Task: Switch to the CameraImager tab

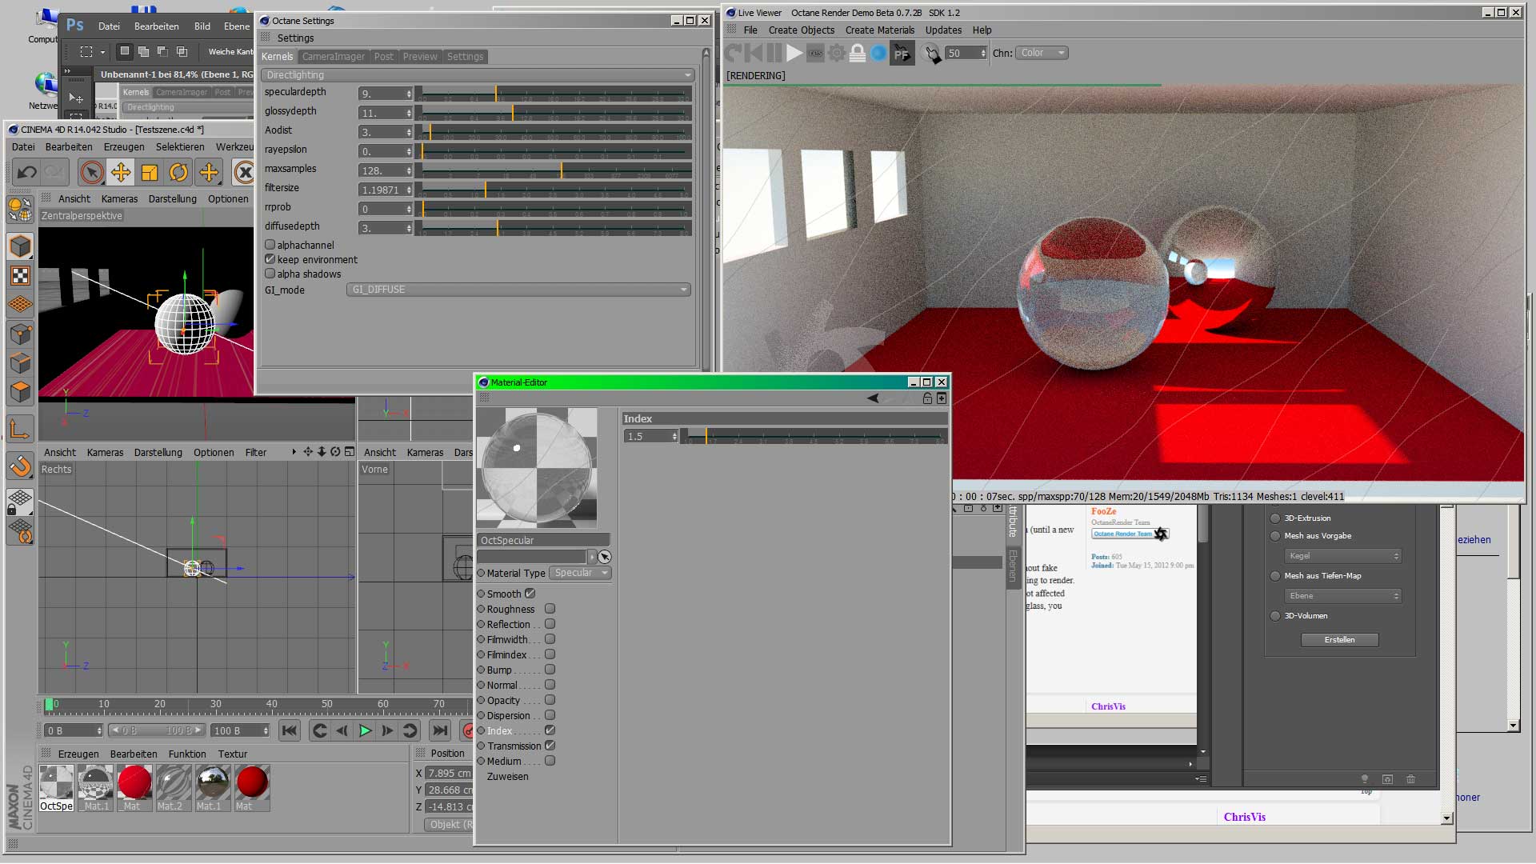Action: coord(333,57)
